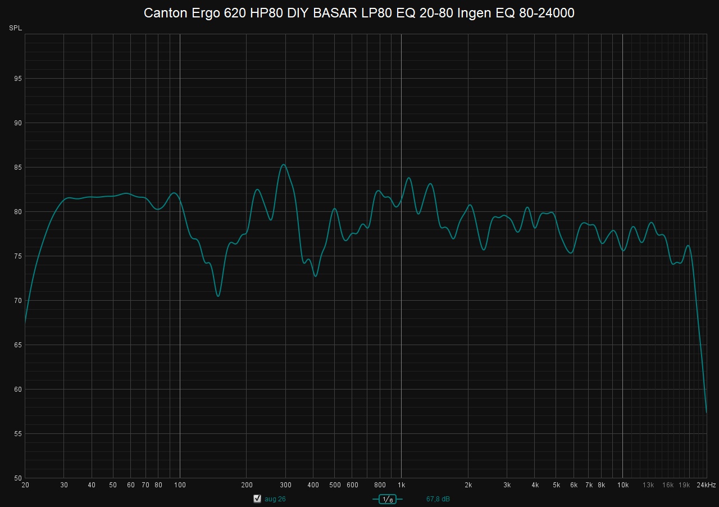Click the 40 Hz frequency axis label
The image size is (719, 507).
pyautogui.click(x=92, y=485)
